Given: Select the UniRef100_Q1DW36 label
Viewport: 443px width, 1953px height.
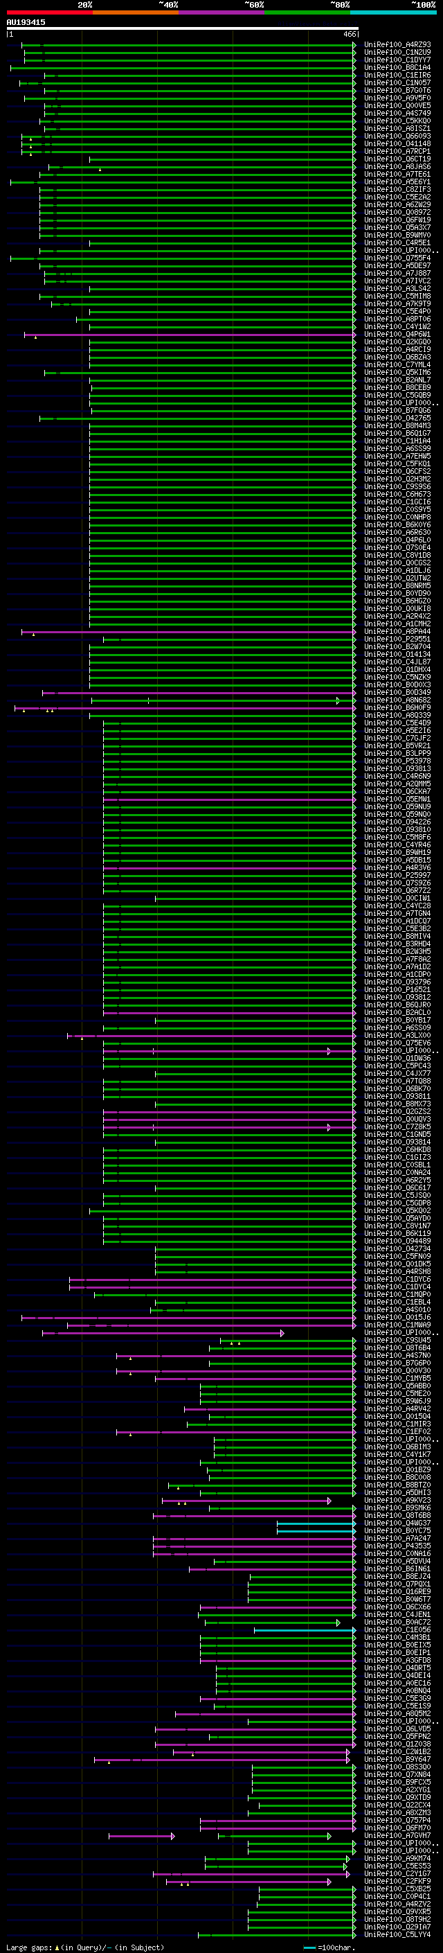Looking at the screenshot, I should pyautogui.click(x=397, y=1059).
